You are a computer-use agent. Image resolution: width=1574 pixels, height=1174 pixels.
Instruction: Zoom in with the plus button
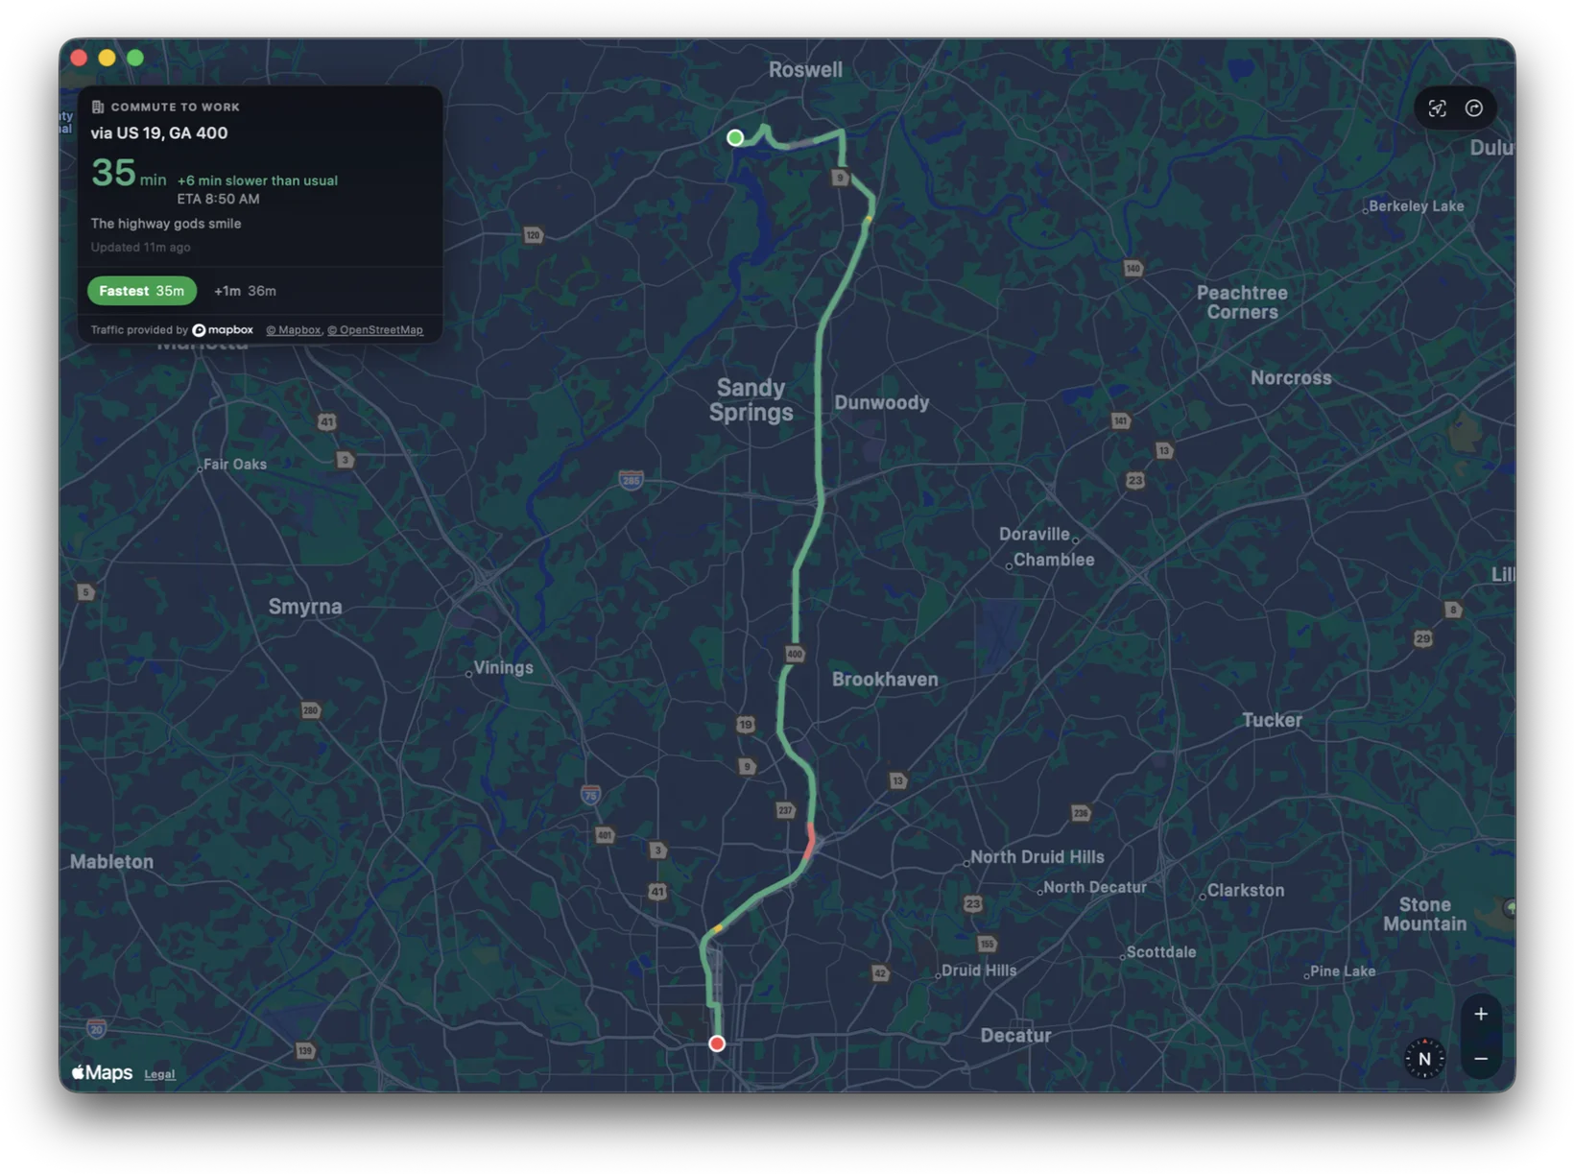[1481, 1014]
